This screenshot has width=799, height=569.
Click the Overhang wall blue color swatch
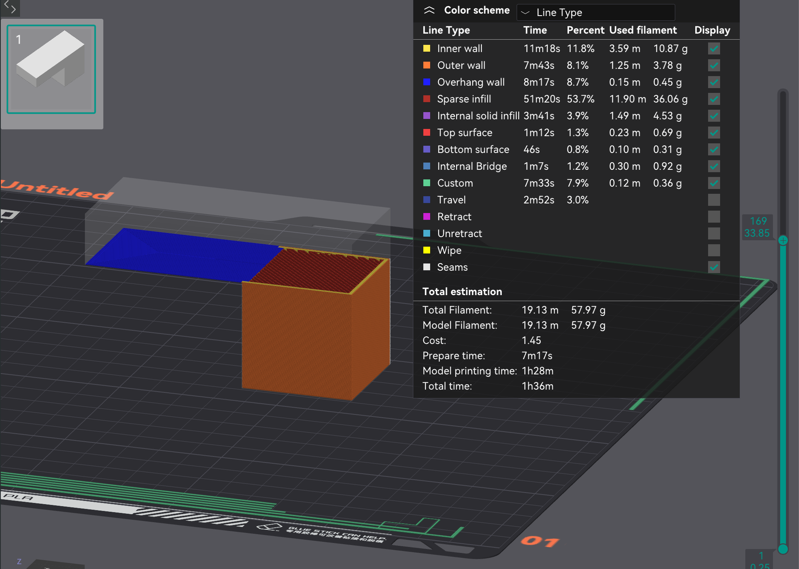click(x=427, y=82)
